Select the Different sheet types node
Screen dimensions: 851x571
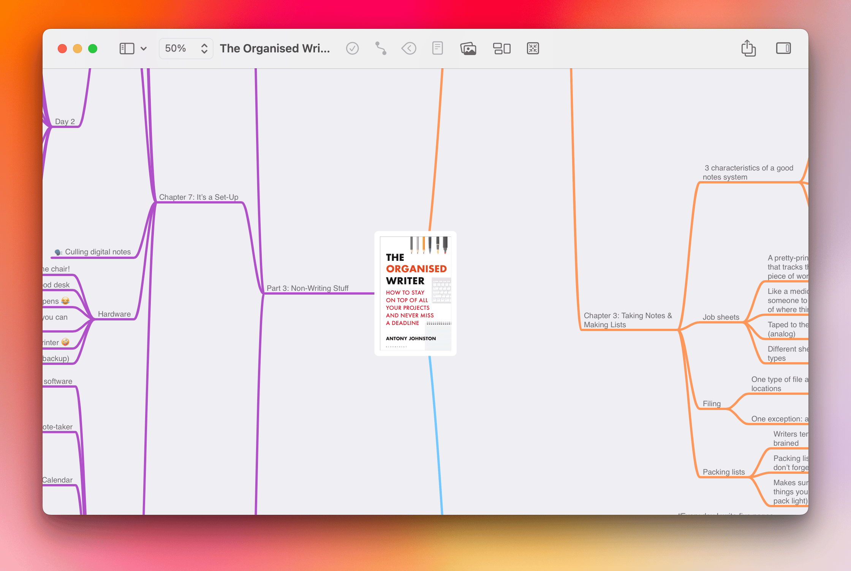pos(788,353)
